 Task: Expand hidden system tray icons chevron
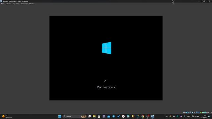point(167,116)
